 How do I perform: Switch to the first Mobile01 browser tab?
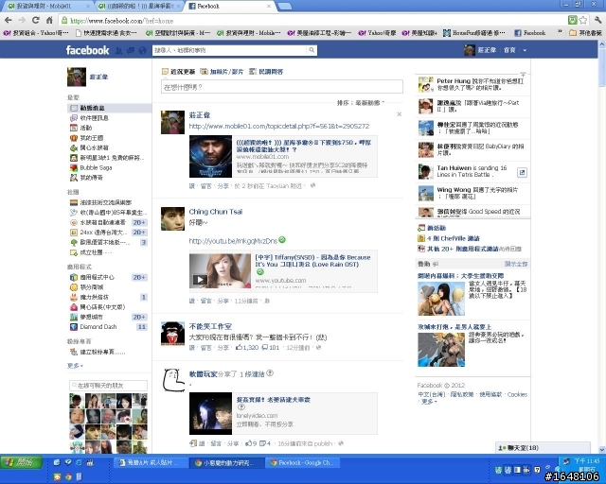47,7
